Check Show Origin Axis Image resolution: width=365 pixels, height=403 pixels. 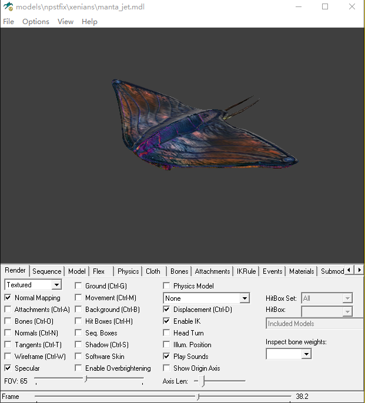(x=166, y=368)
